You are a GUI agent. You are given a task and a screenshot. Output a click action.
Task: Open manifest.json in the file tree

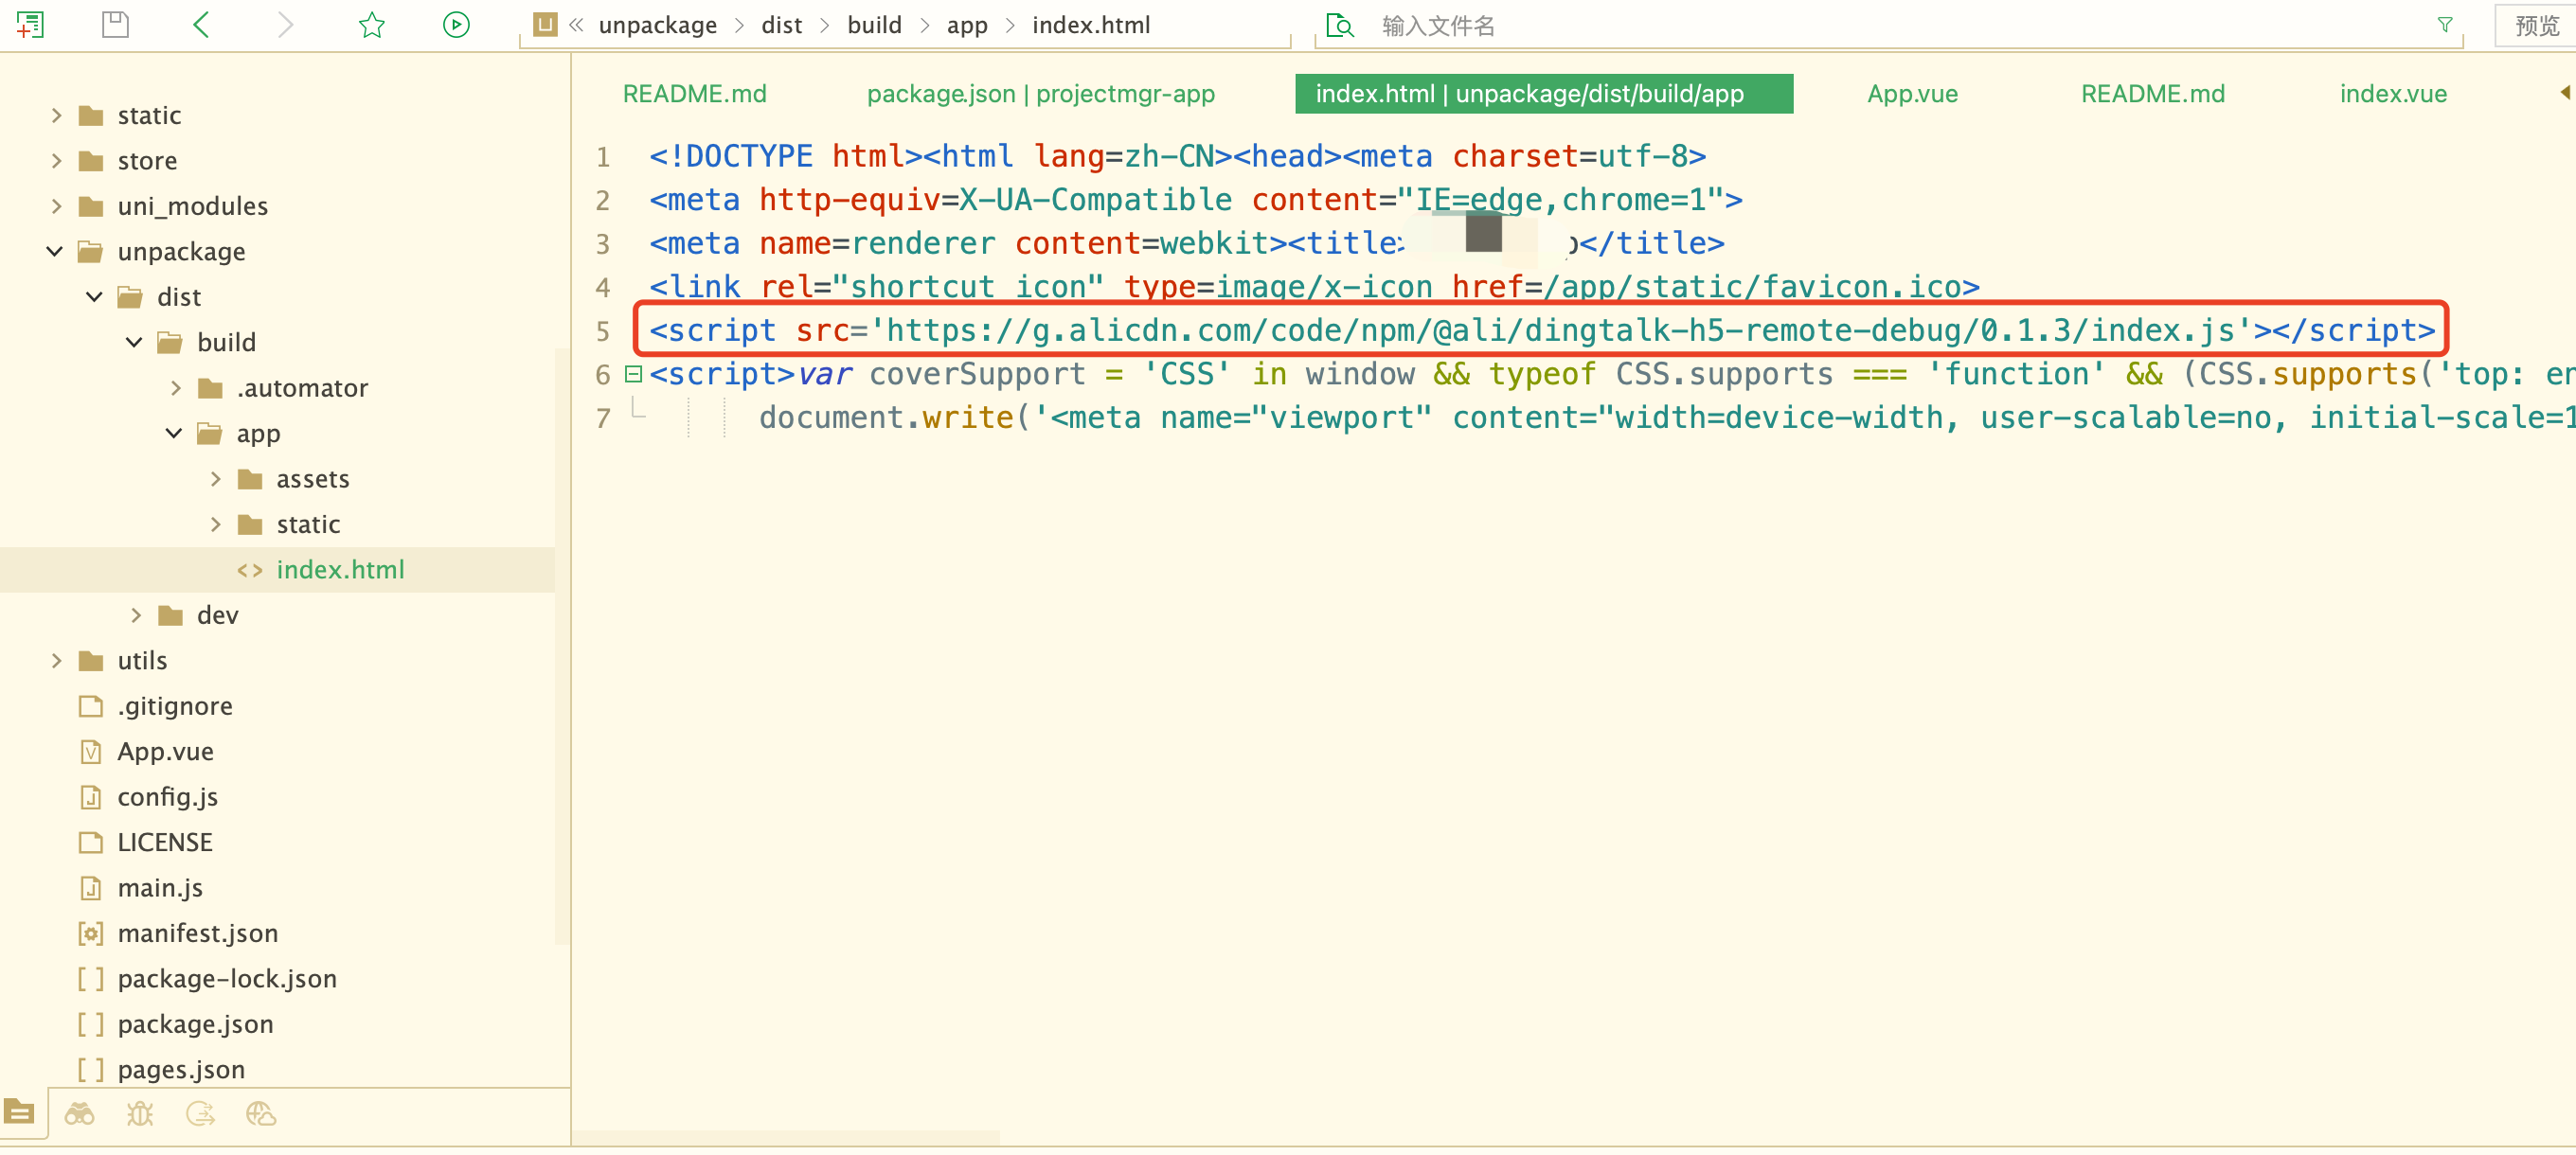coord(198,933)
